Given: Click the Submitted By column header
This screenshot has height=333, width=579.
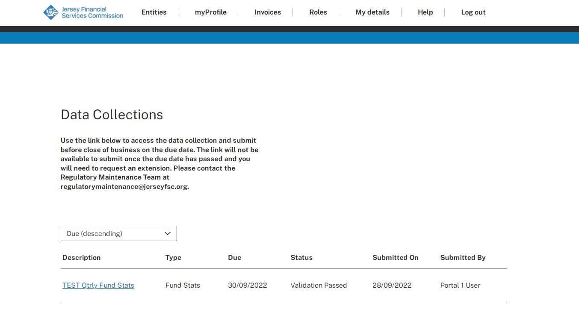Looking at the screenshot, I should pos(463,258).
